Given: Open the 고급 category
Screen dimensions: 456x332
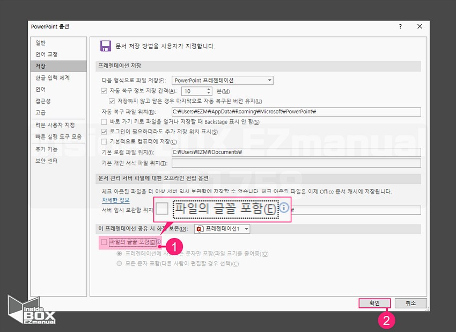Looking at the screenshot, I should coord(58,112).
